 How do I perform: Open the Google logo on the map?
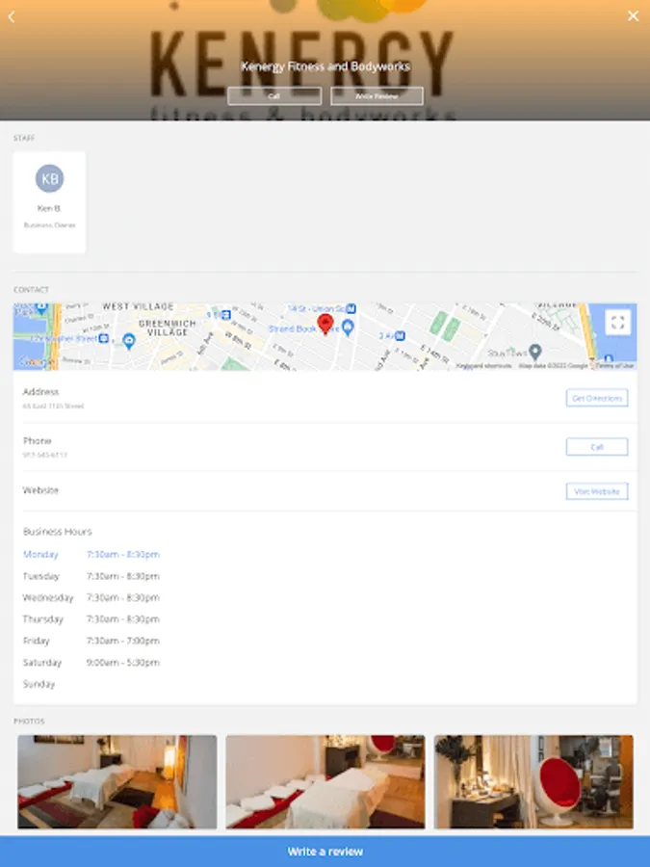point(35,362)
